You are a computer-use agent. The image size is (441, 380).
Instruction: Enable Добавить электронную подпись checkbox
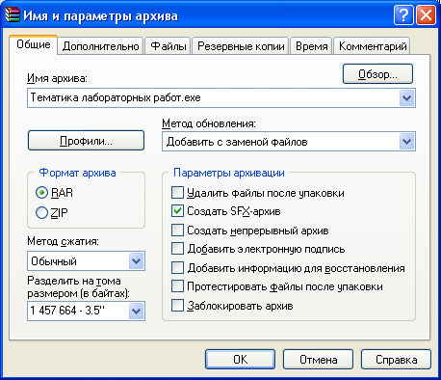pyautogui.click(x=177, y=249)
